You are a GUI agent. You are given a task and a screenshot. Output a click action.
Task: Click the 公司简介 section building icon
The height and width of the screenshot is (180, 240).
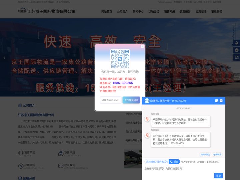click(x=20, y=105)
